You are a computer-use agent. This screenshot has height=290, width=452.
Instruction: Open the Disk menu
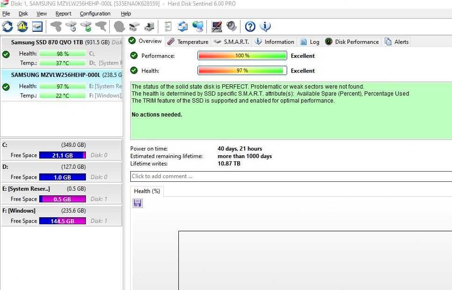23,14
